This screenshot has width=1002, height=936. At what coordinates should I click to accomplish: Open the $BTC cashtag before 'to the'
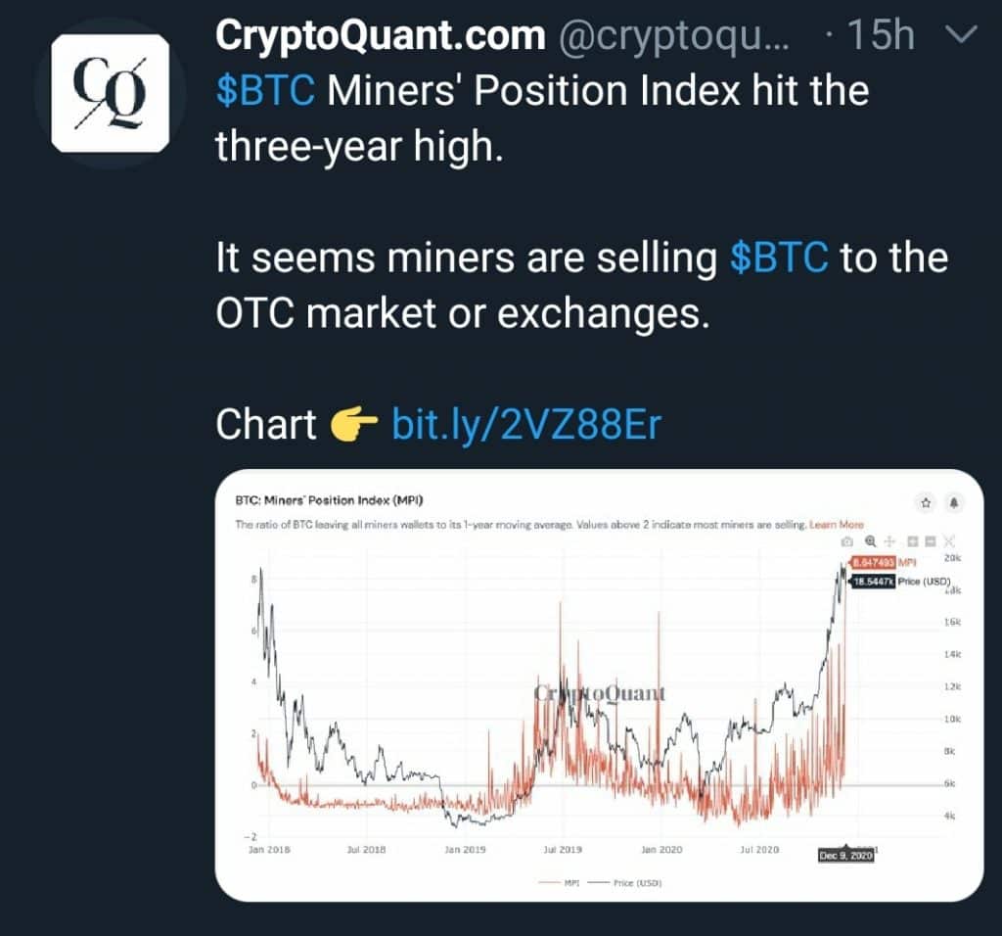778,257
